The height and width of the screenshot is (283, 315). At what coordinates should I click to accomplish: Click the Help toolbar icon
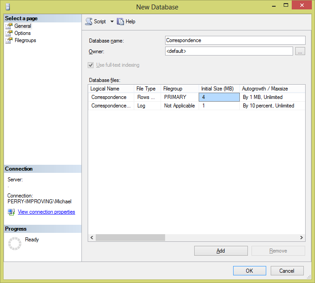120,21
